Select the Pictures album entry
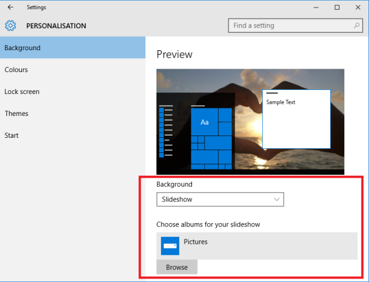This screenshot has width=369, height=282. (257, 246)
